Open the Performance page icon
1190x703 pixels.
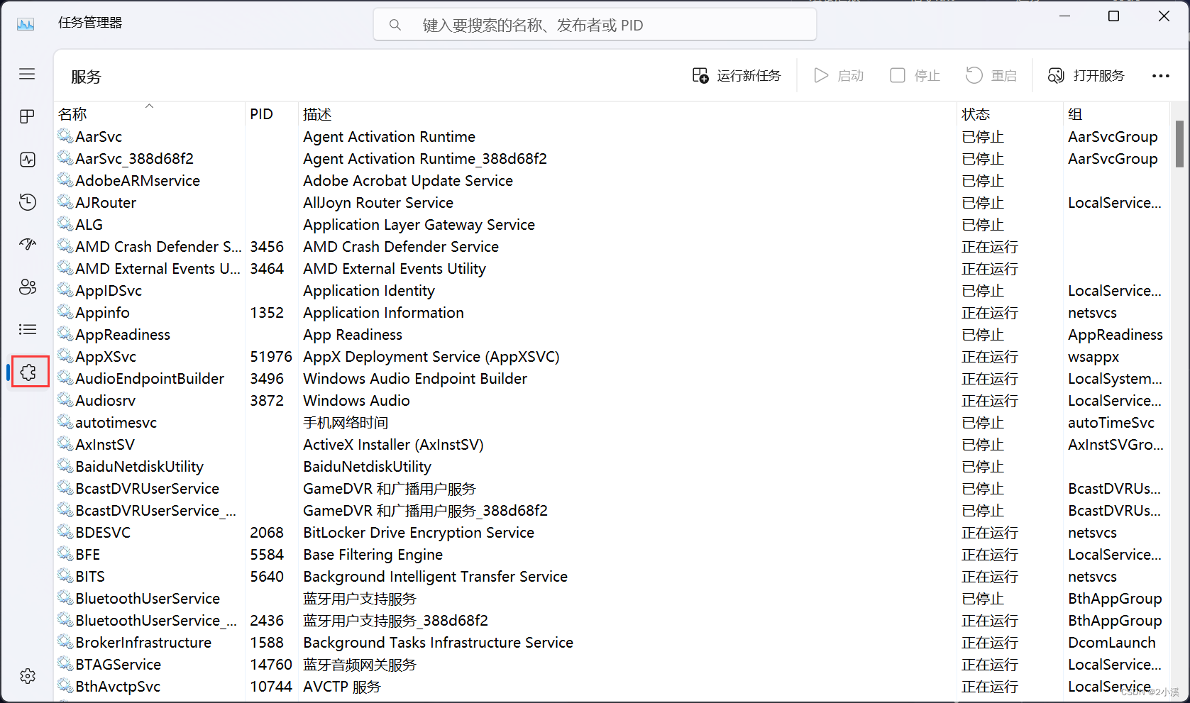(x=27, y=160)
